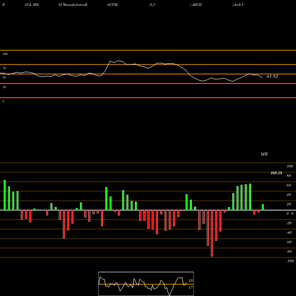The image size is (296, 296).
Task: Click the MunafaSutra header text
Action: point(73,5)
